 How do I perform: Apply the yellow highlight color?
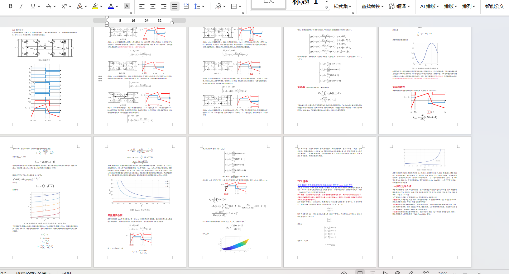tap(95, 6)
